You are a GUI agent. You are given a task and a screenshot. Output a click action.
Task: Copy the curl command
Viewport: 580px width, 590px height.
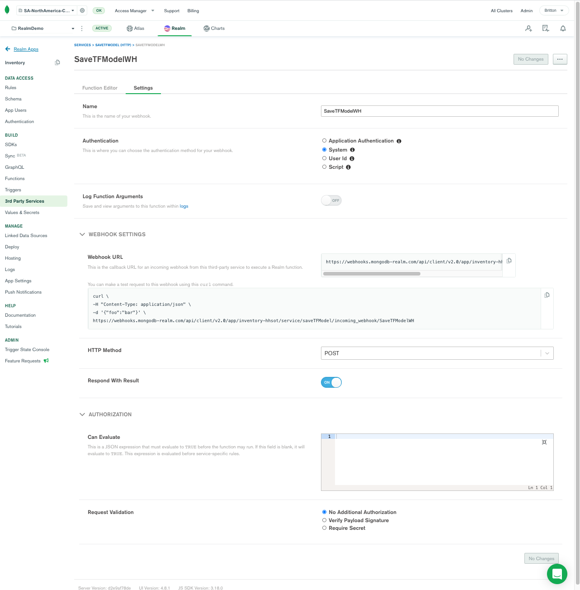(x=547, y=295)
